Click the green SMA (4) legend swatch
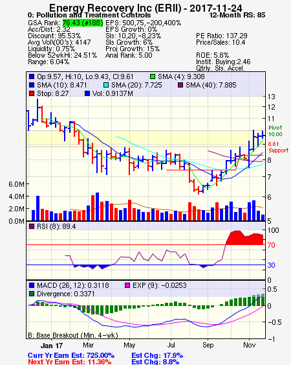Screen dimensions: 291x365 click(153, 77)
